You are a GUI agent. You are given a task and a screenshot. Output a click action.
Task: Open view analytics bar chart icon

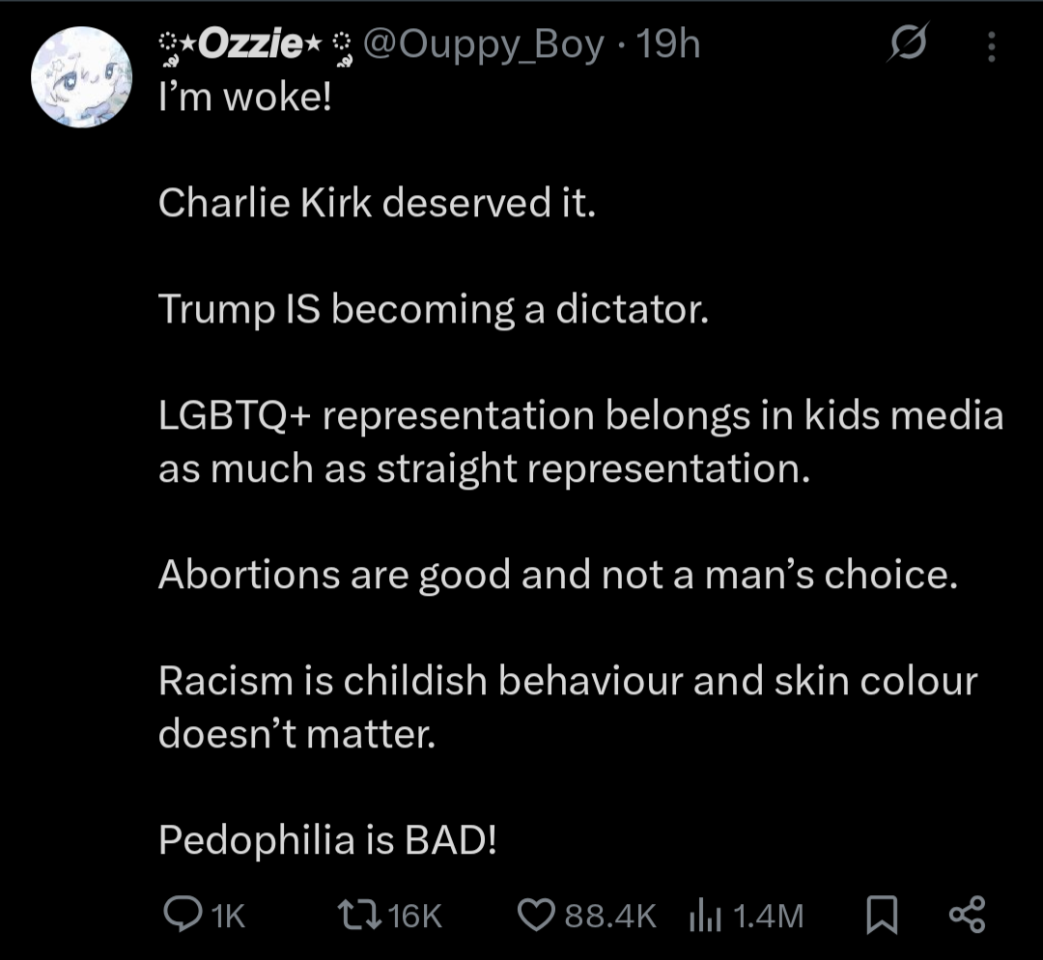pyautogui.click(x=707, y=914)
